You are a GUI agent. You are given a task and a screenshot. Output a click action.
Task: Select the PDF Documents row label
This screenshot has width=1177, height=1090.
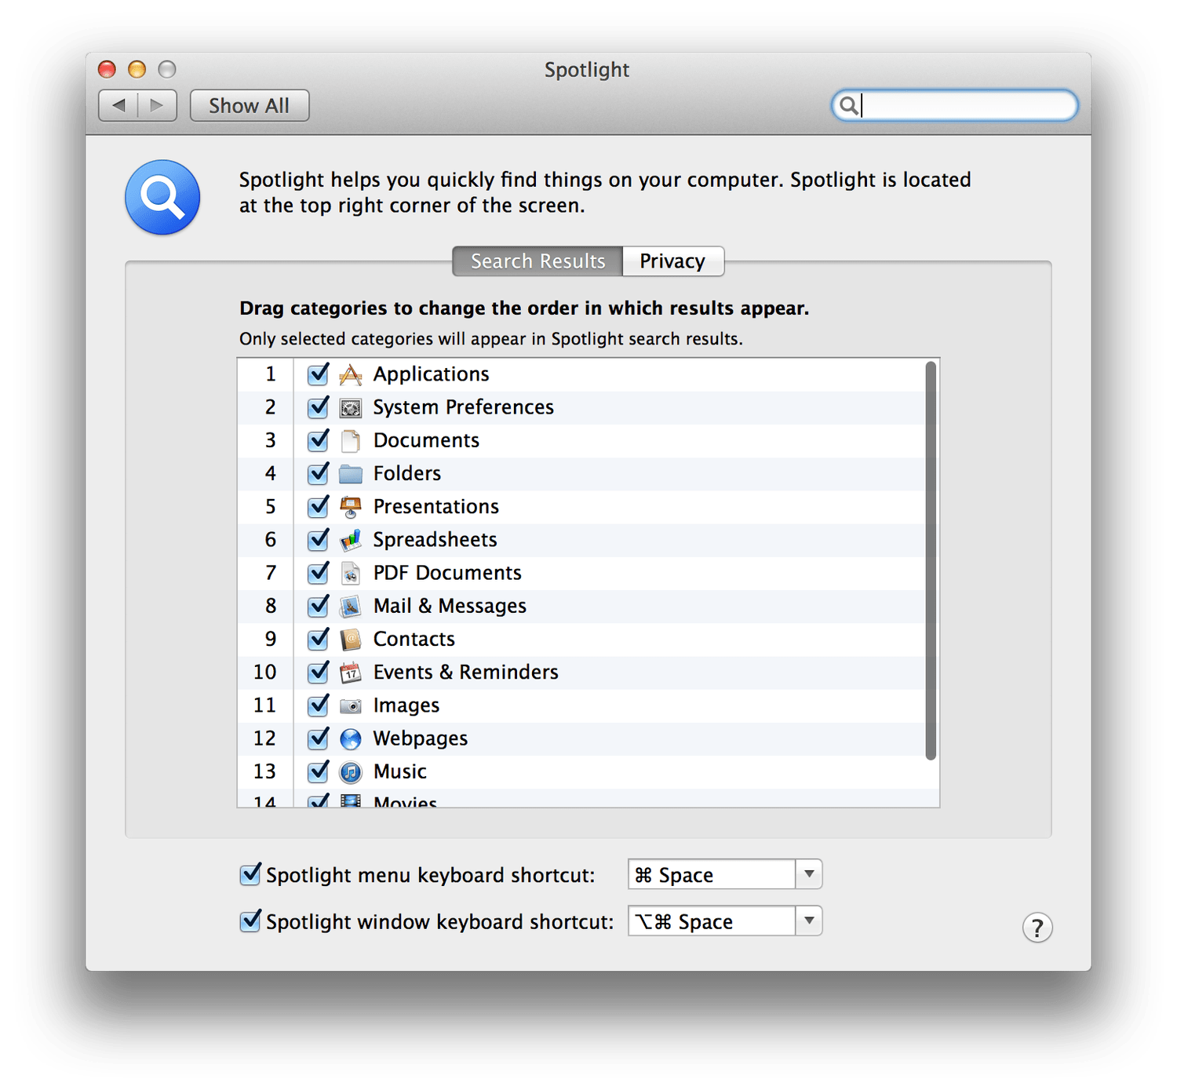pyautogui.click(x=447, y=573)
